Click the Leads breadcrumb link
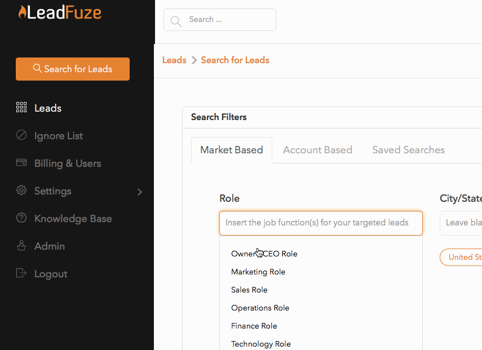Viewport: 482px width, 350px height. (174, 60)
